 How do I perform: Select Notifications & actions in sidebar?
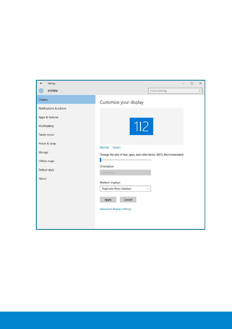pyautogui.click(x=53, y=109)
